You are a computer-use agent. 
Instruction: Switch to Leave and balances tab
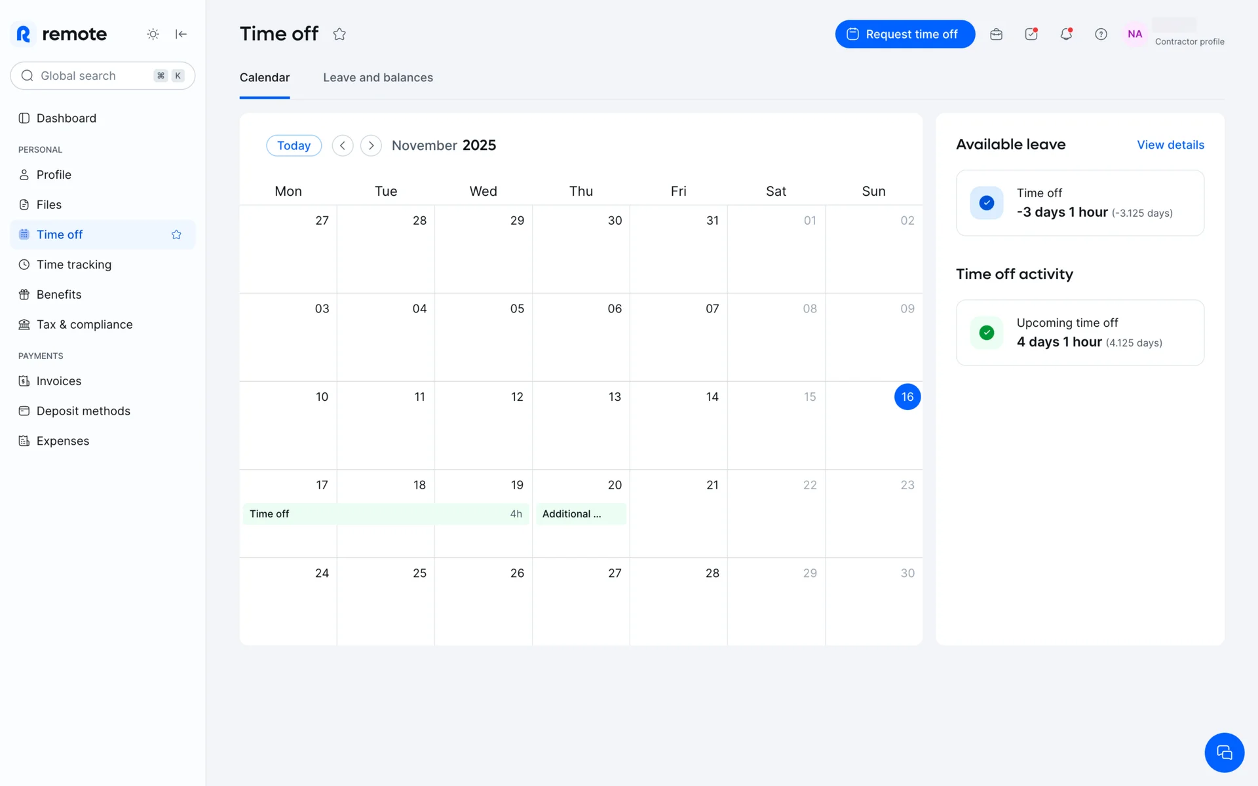[377, 77]
